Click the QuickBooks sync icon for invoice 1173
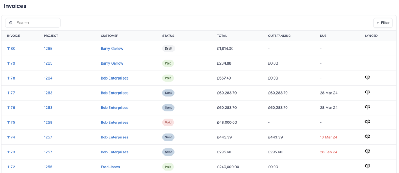This screenshot has height=173, width=399. tap(367, 151)
